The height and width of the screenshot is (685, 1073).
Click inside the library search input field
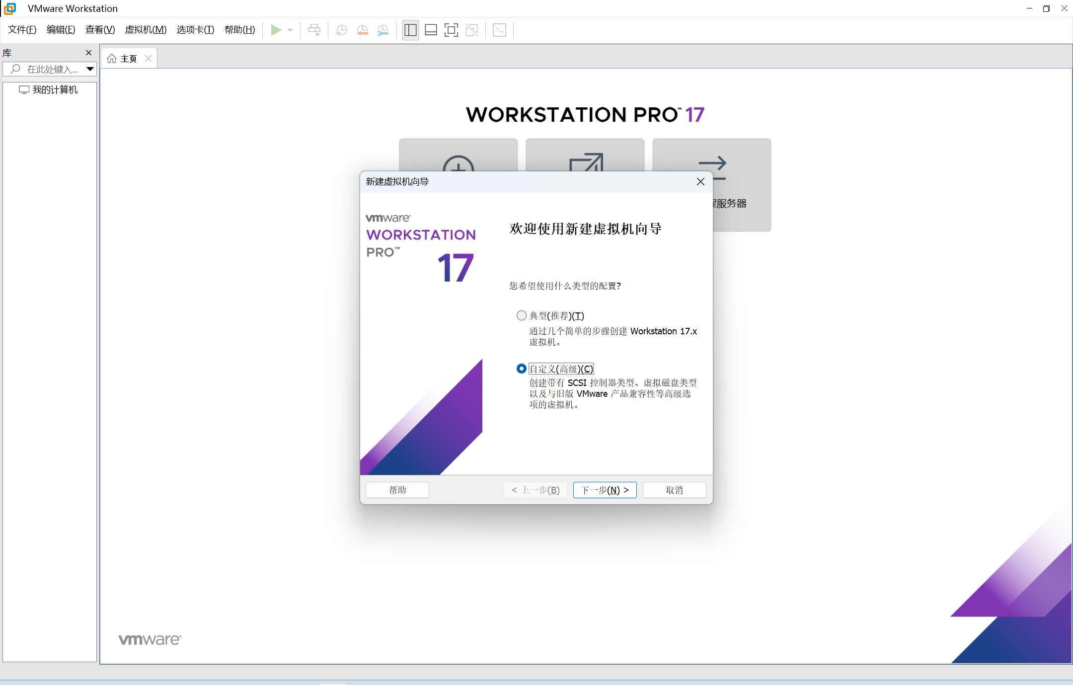[x=50, y=69]
